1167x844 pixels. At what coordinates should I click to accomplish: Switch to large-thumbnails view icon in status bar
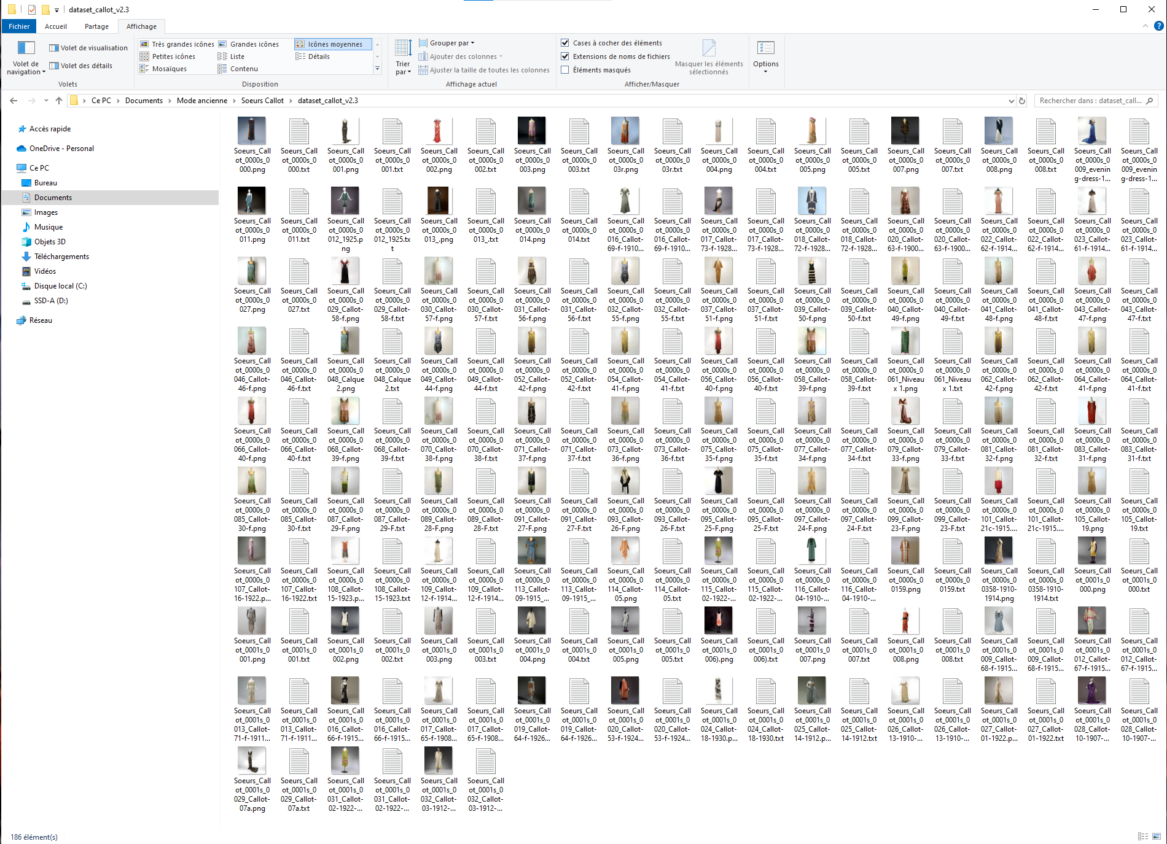1157,837
